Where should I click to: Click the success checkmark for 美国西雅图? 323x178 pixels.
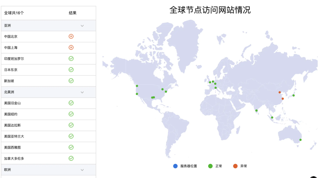tap(71, 147)
